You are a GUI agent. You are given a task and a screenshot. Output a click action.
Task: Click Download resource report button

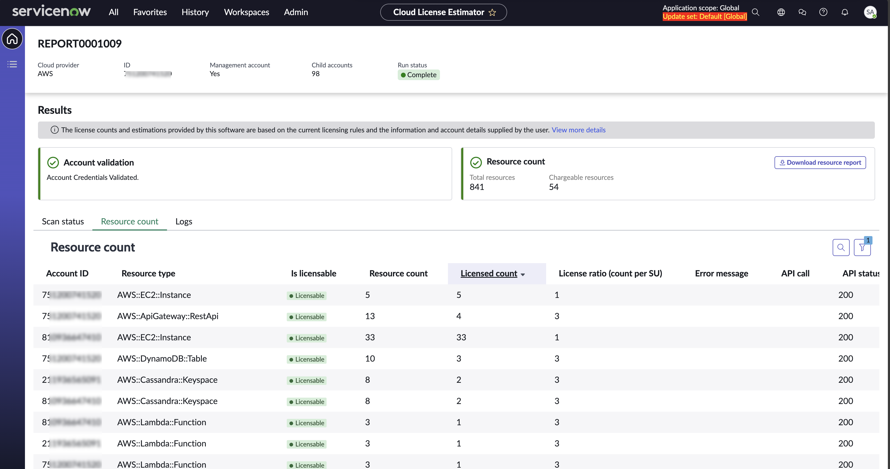(x=820, y=163)
